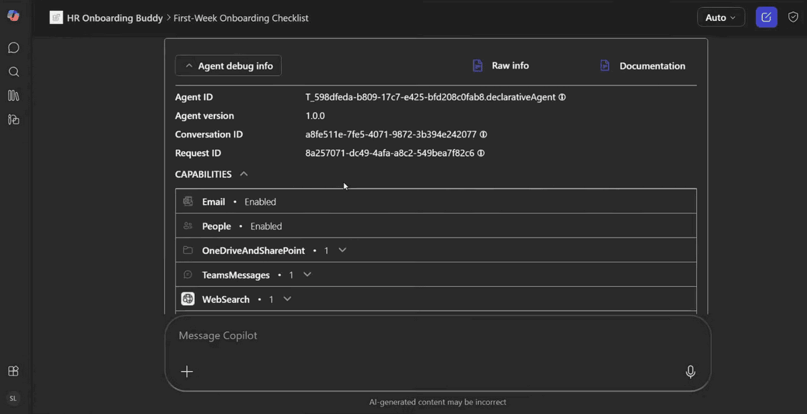Click the WebSearch globe icon
This screenshot has height=414, width=807.
click(188, 299)
